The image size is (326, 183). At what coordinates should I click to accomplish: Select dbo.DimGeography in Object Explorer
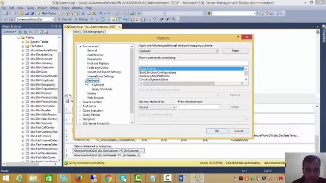(x=43, y=85)
